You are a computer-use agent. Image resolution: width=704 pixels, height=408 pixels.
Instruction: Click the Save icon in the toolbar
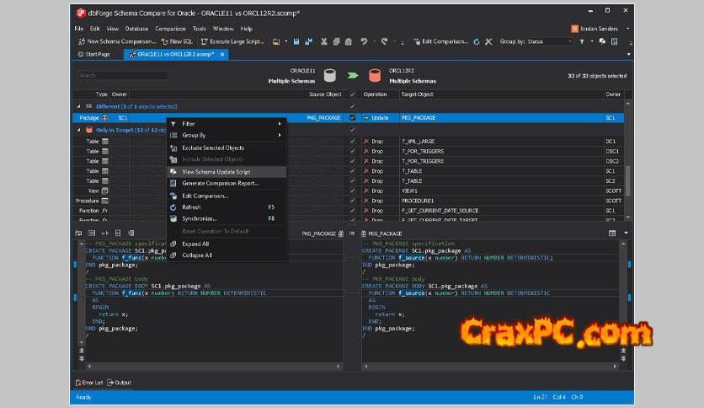click(297, 41)
